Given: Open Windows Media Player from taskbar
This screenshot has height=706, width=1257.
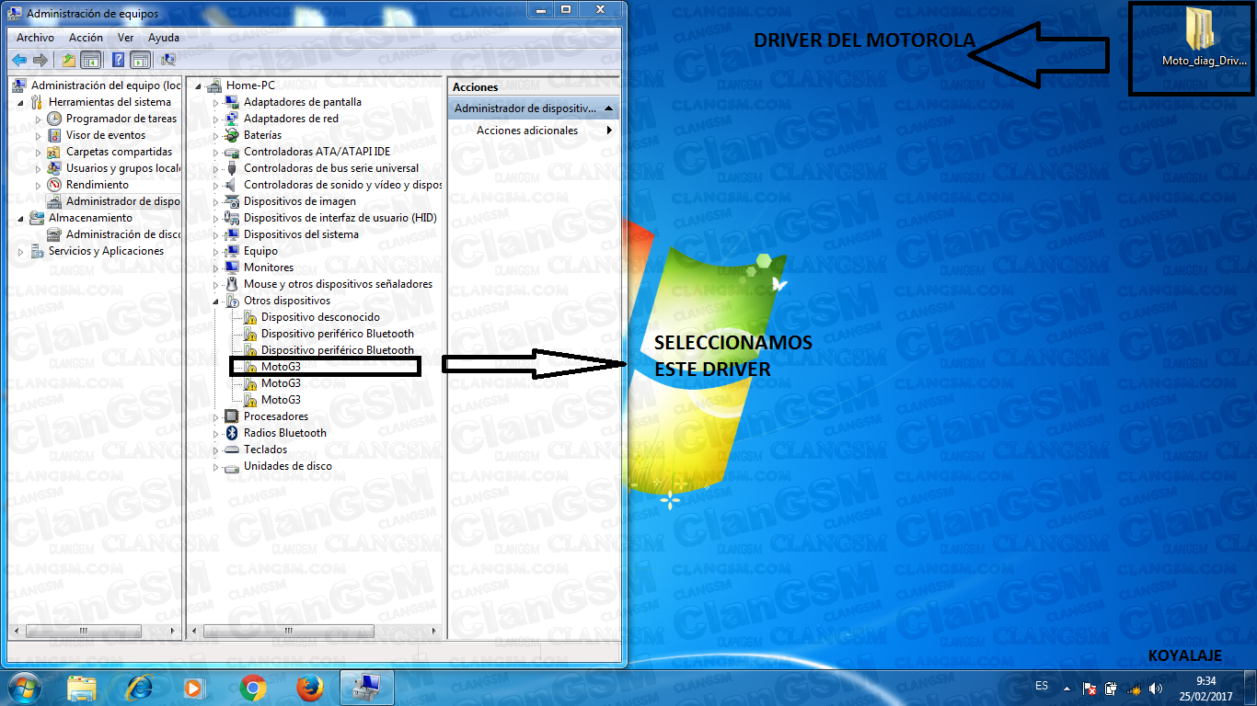Looking at the screenshot, I should (x=194, y=688).
